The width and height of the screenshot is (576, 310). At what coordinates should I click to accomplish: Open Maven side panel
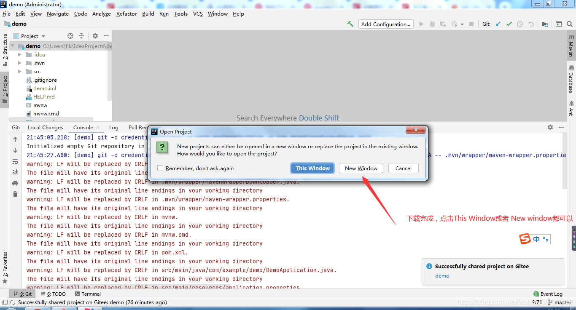pos(571,46)
